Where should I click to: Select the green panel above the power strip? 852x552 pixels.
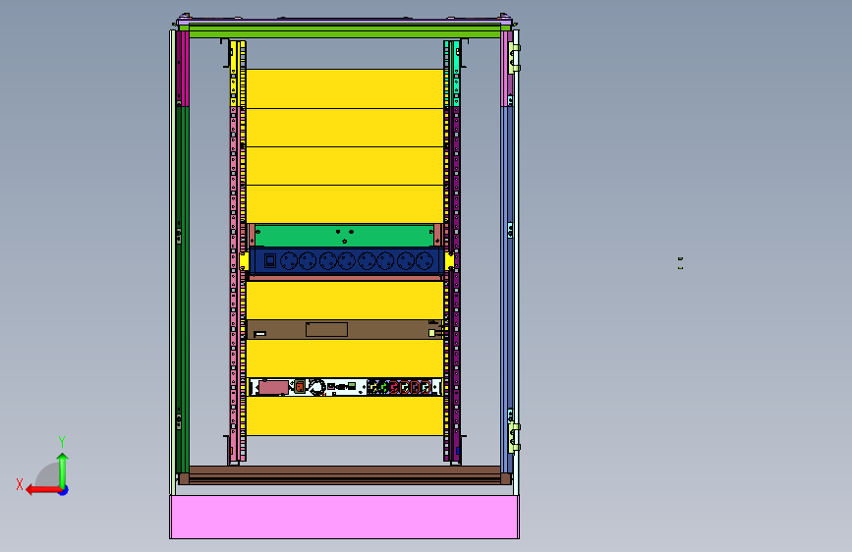[345, 236]
